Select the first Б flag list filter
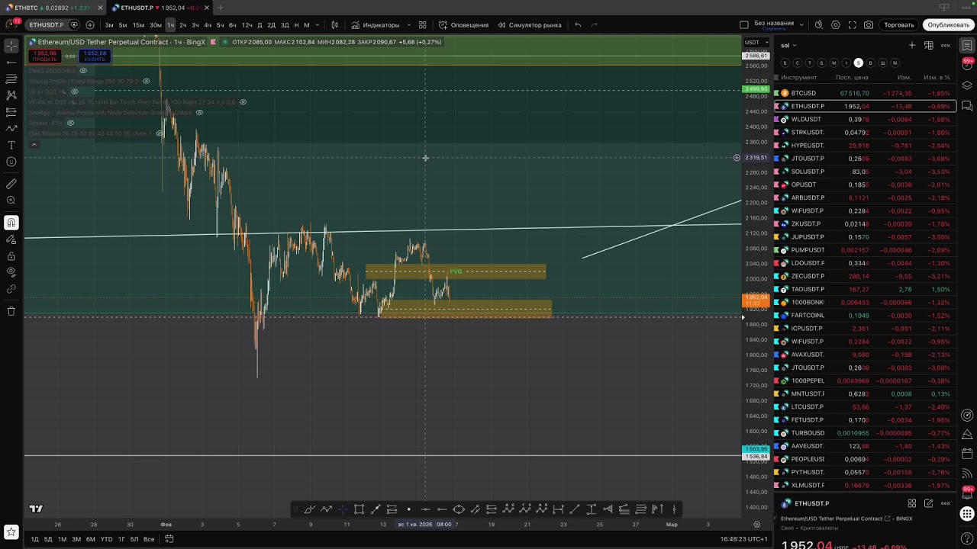The width and height of the screenshot is (977, 549). click(785, 63)
